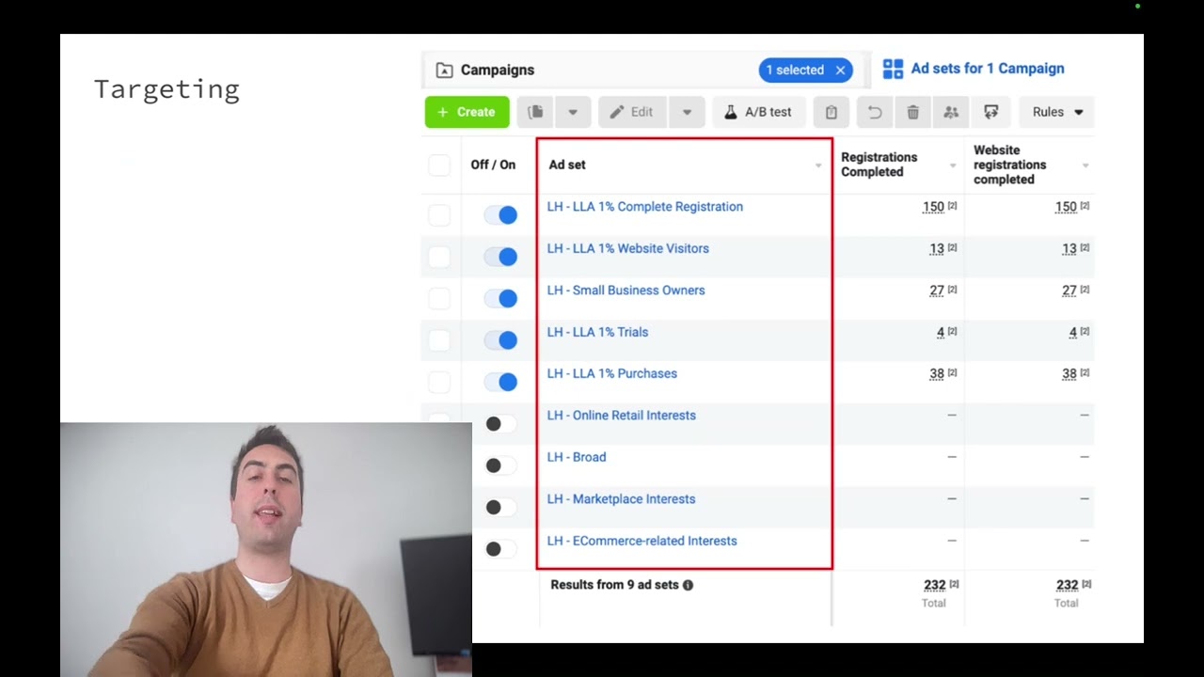Clear the '1 selected' filter with the X
1204x677 pixels.
click(840, 70)
